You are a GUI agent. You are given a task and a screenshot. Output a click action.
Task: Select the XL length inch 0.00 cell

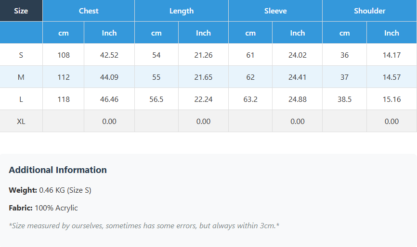(x=203, y=121)
